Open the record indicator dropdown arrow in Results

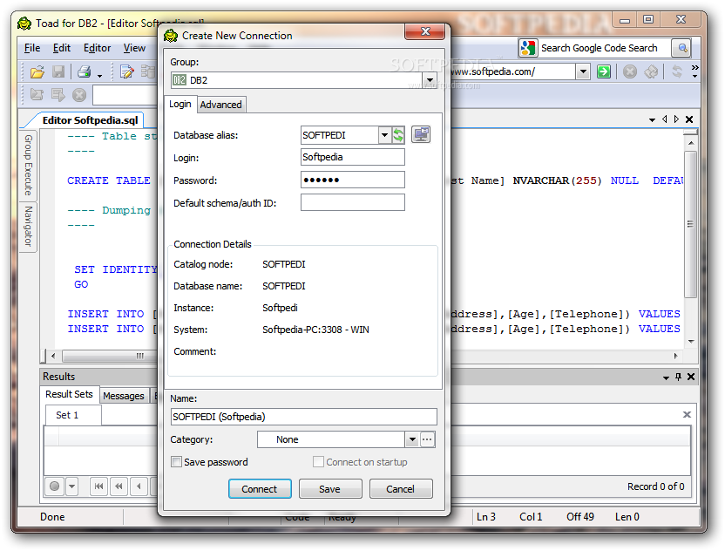coord(71,486)
